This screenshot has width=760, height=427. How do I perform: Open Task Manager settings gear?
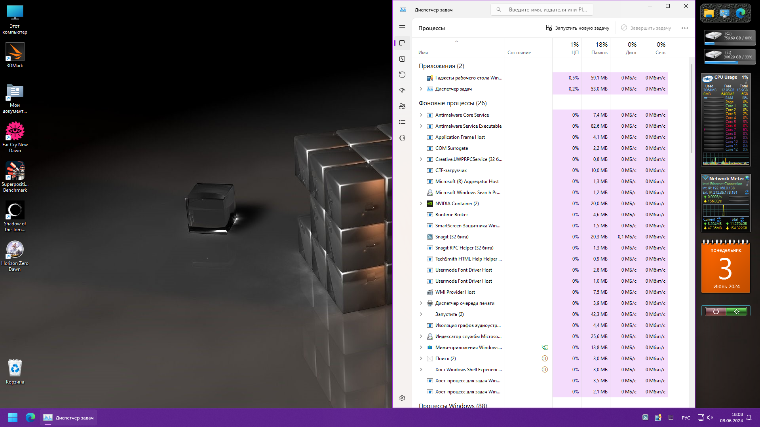tap(402, 398)
